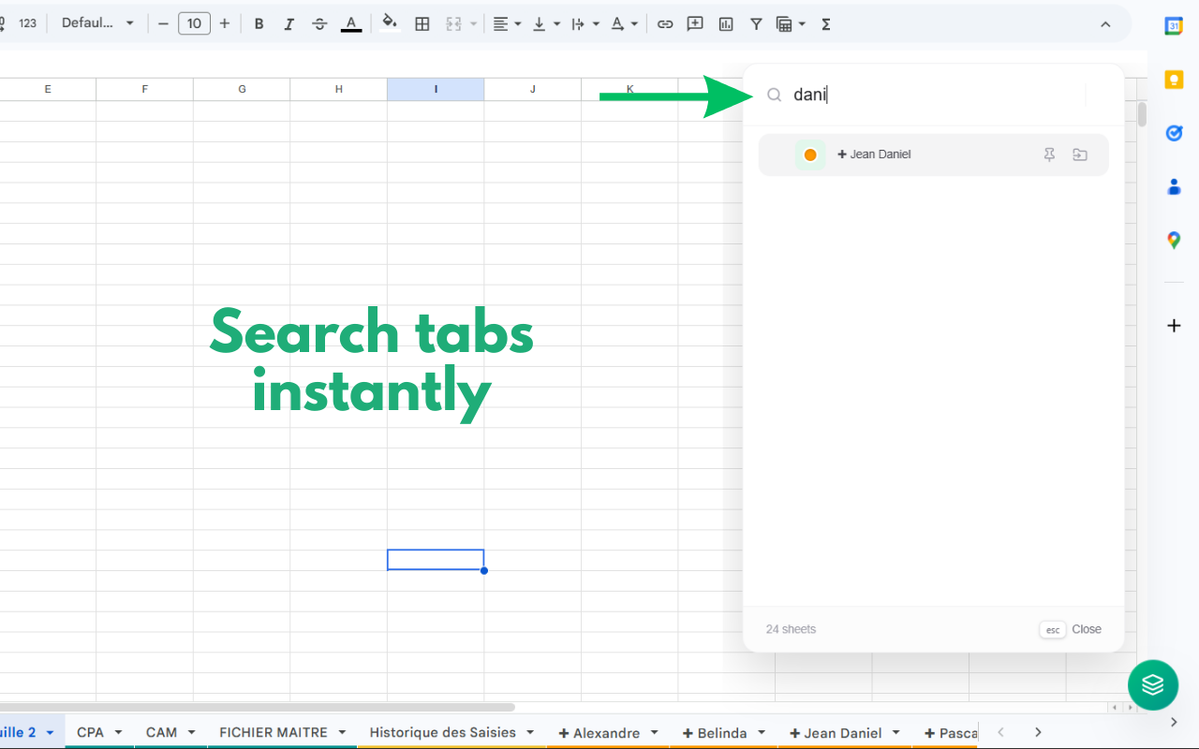
Task: Open the CPA sheet tab dropdown arrow
Action: [116, 732]
